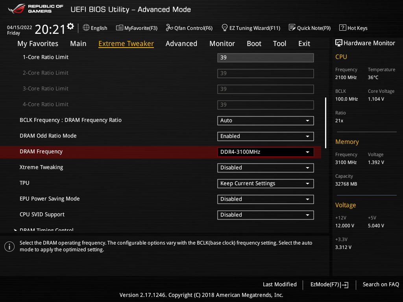The width and height of the screenshot is (403, 302).
Task: Open MyFavorite(F3) list icon
Action: 119,28
